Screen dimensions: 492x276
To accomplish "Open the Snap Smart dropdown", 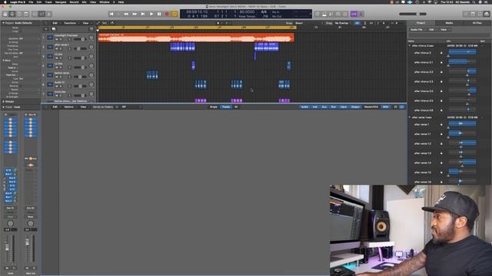I will (299, 23).
